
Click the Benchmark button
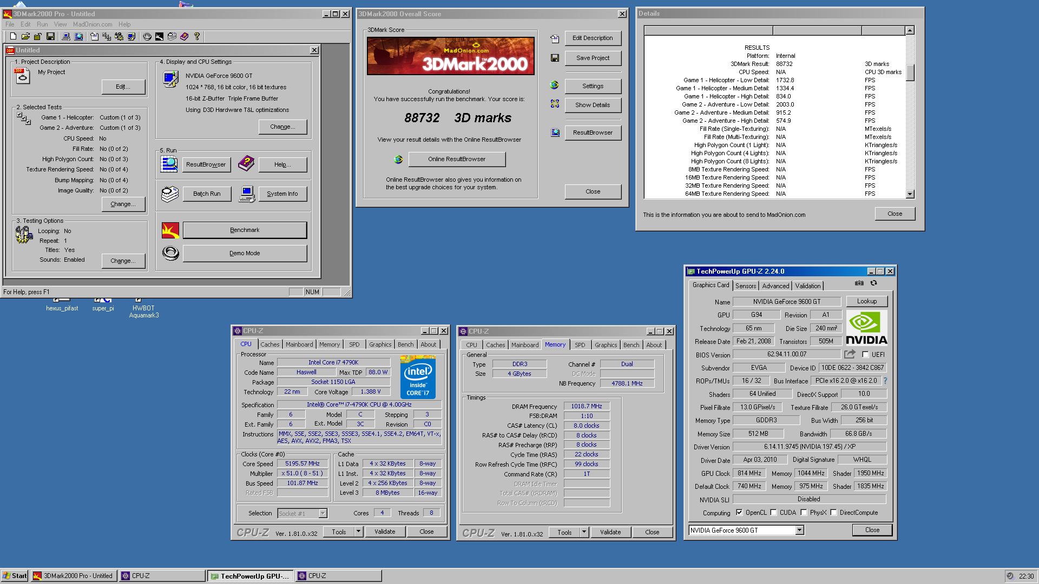click(x=245, y=230)
